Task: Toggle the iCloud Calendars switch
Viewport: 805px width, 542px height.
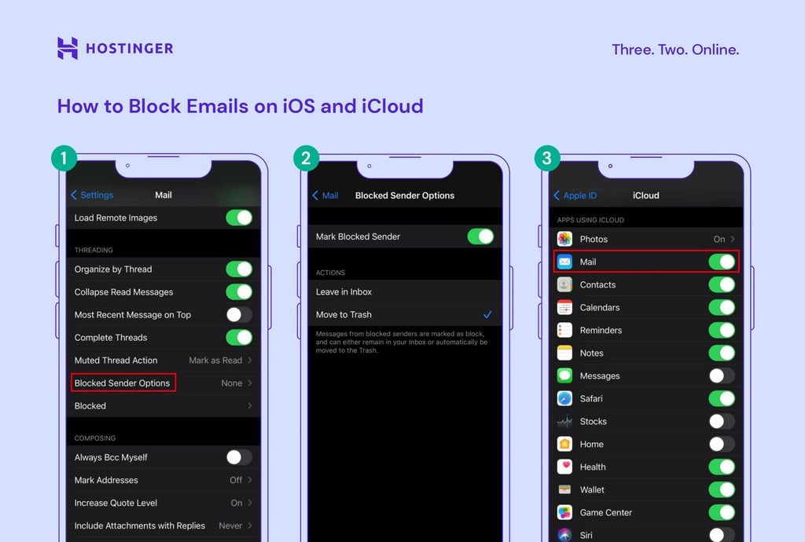Action: point(722,307)
